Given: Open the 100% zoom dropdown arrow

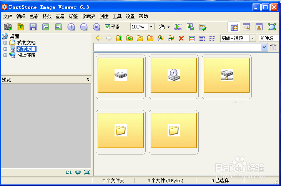Looking at the screenshot, I should pos(151,27).
